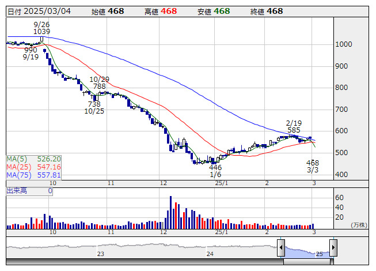Click the 10/29 788 peak label

coord(99,82)
